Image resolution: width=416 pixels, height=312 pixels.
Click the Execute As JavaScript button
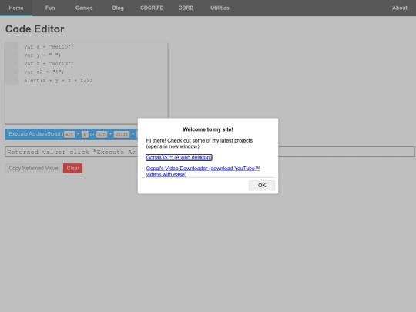click(72, 134)
